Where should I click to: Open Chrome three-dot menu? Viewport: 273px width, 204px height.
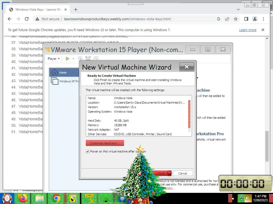coord(263,19)
